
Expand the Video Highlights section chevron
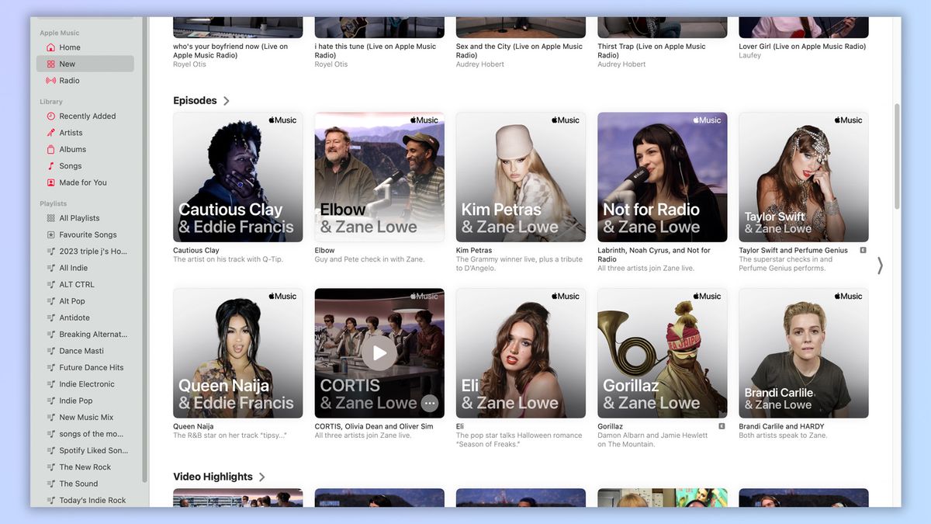click(x=262, y=477)
